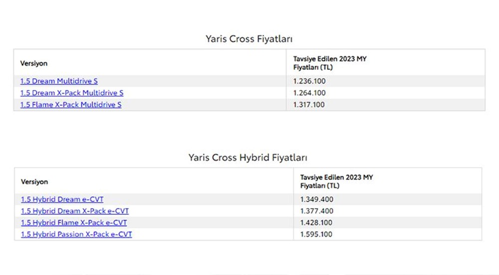
Task: Open the 1.5 Hybrid Dream e-CVT link
Action: [x=62, y=199]
